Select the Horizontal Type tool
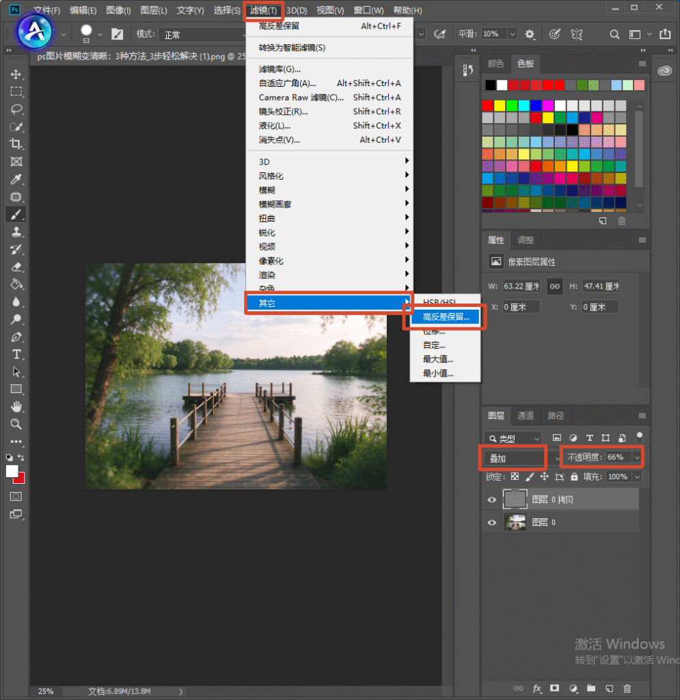Viewport: 680px width, 700px height. click(16, 355)
